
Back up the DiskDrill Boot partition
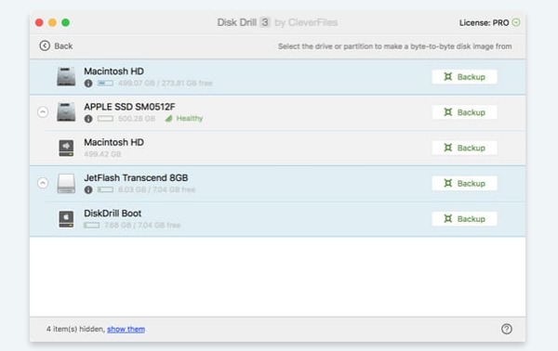464,219
